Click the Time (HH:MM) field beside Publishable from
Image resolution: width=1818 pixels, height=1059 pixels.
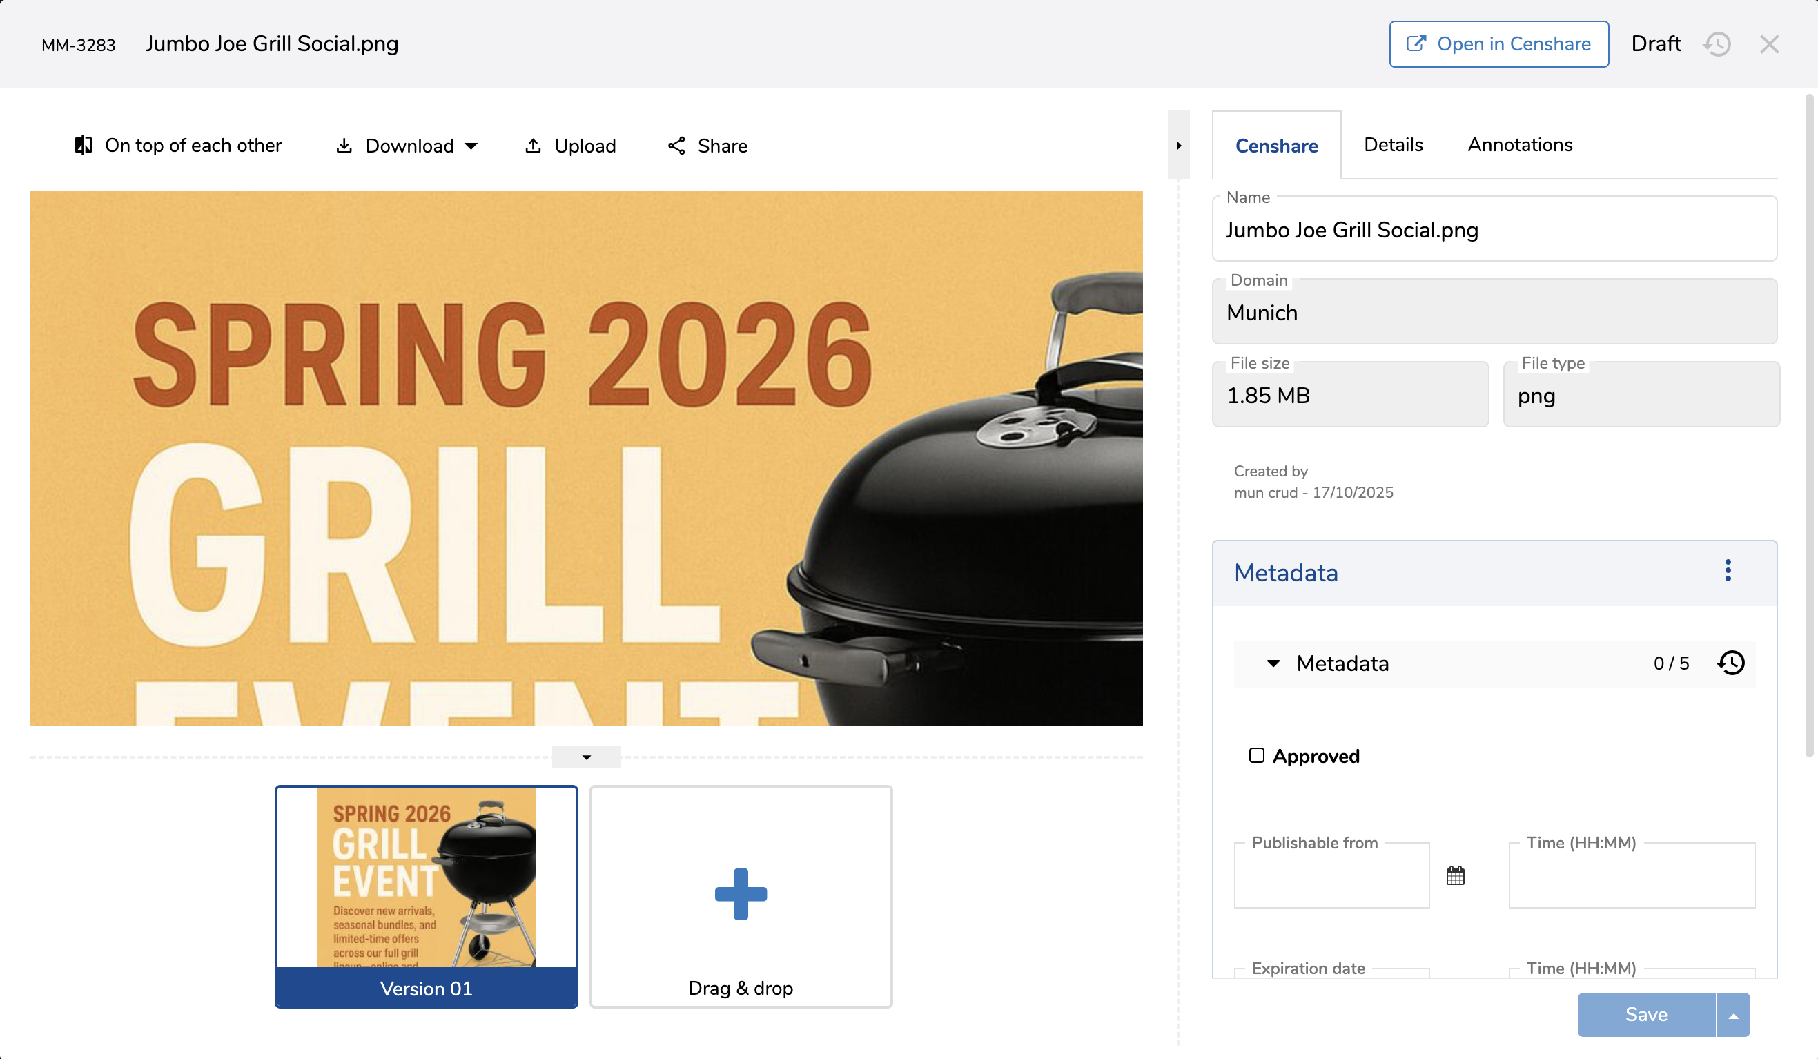pos(1632,875)
